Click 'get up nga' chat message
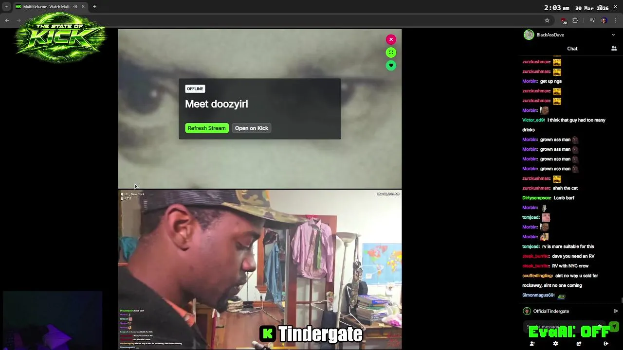Screen dimensions: 623x350 click(x=551, y=81)
